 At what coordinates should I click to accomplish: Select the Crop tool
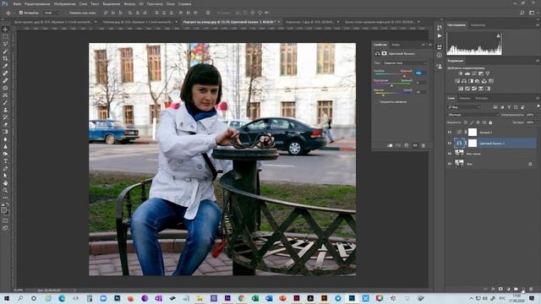tap(5, 58)
